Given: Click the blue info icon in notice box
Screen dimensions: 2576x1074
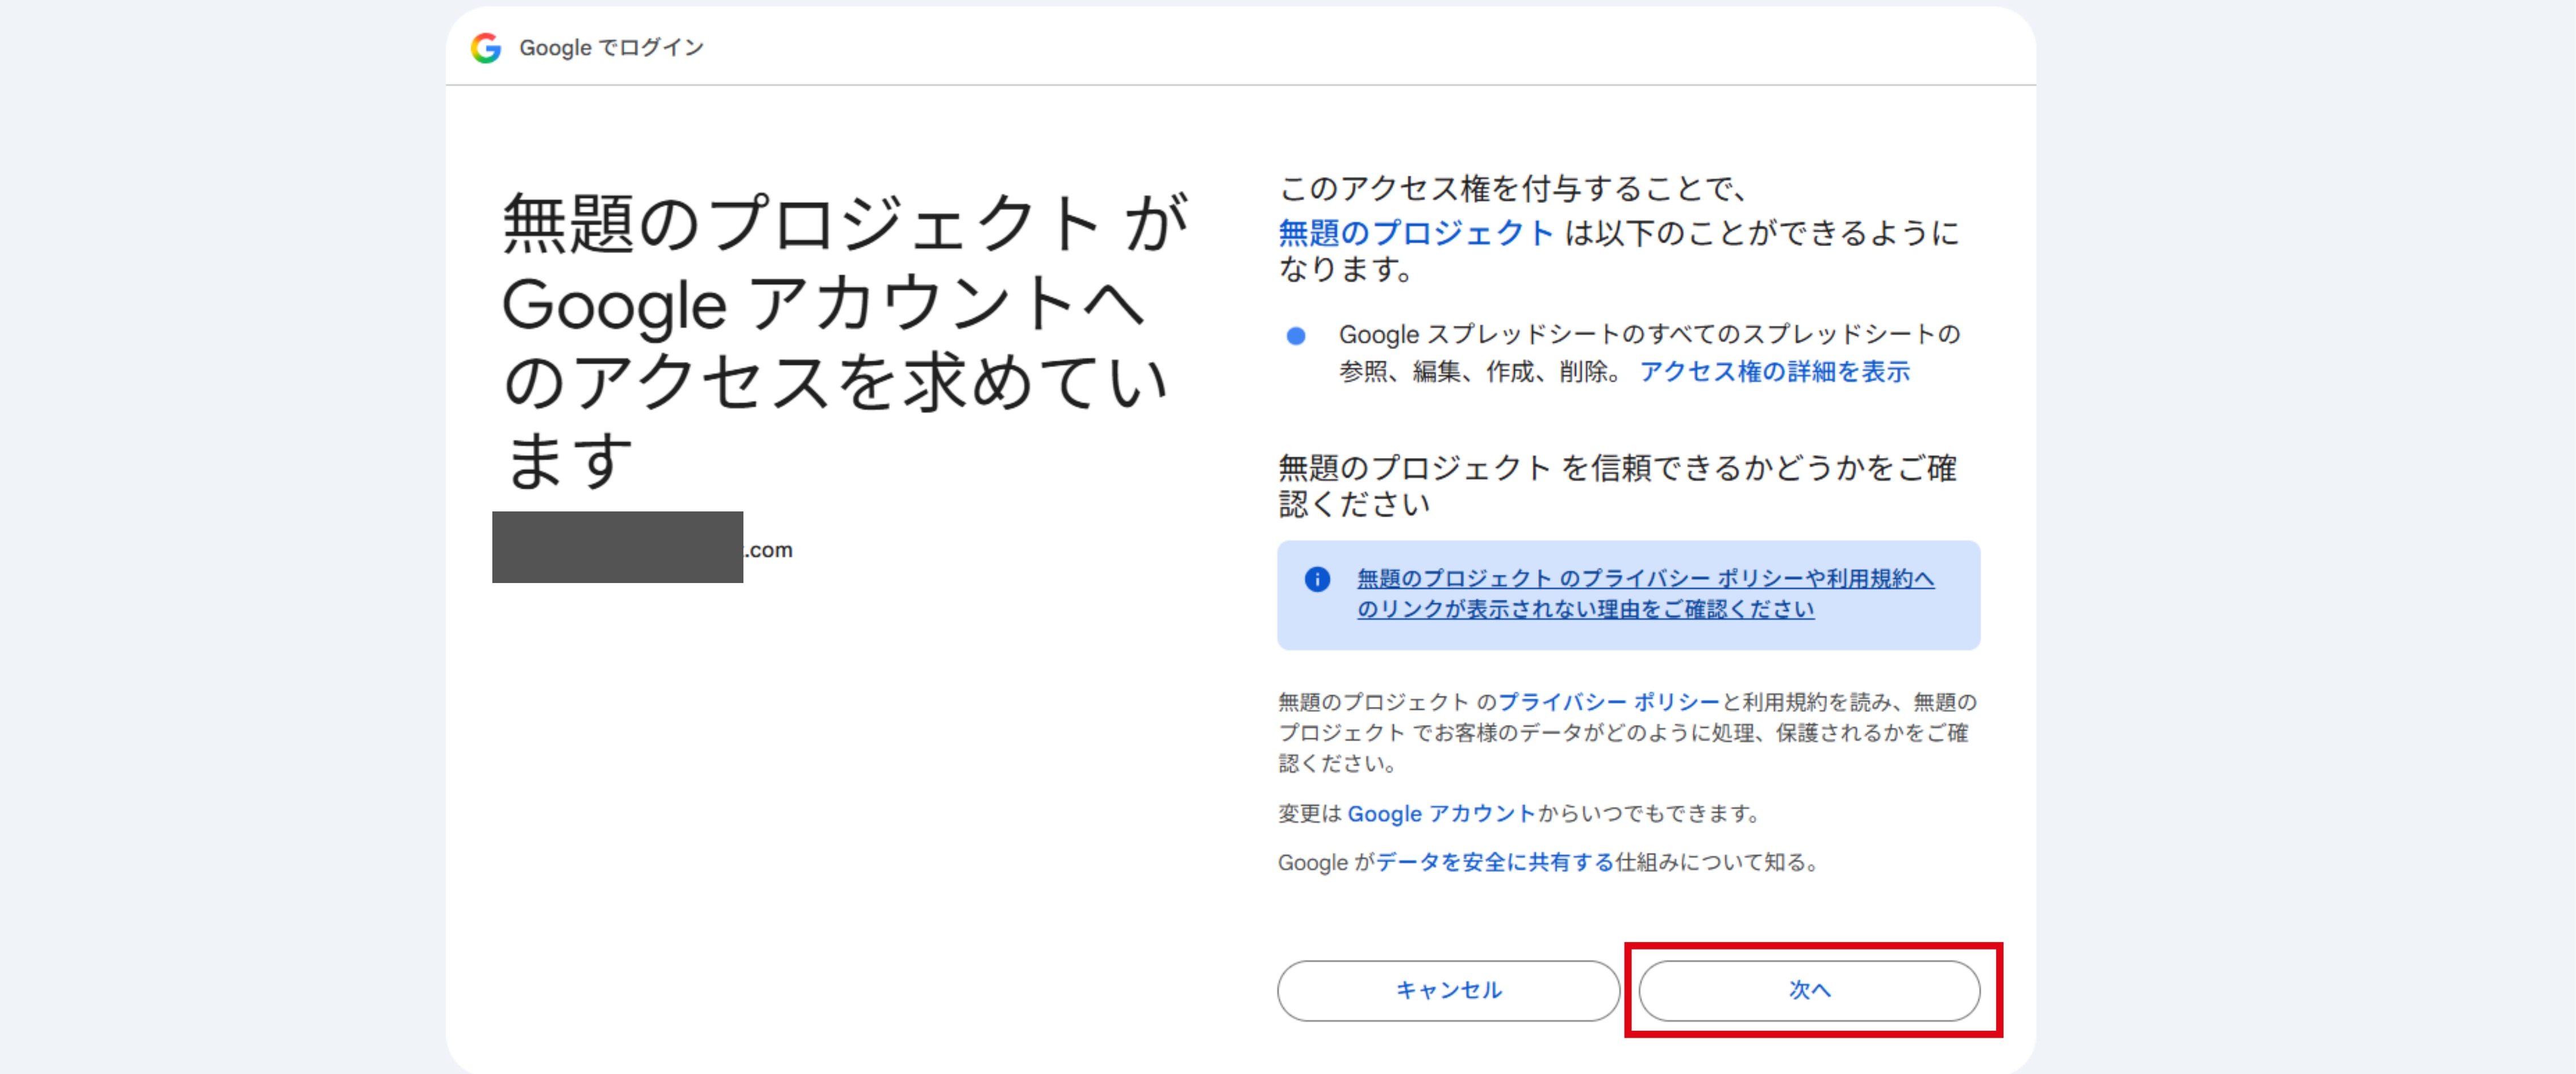Looking at the screenshot, I should (x=1317, y=579).
